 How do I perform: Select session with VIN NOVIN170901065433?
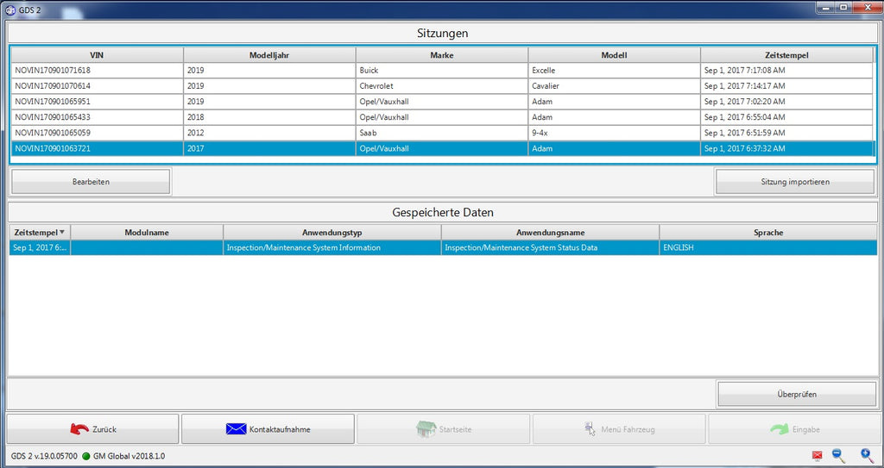pyautogui.click(x=97, y=117)
